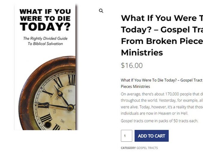
Task: Click "Ministries" in the product heading
Action: coord(142,53)
